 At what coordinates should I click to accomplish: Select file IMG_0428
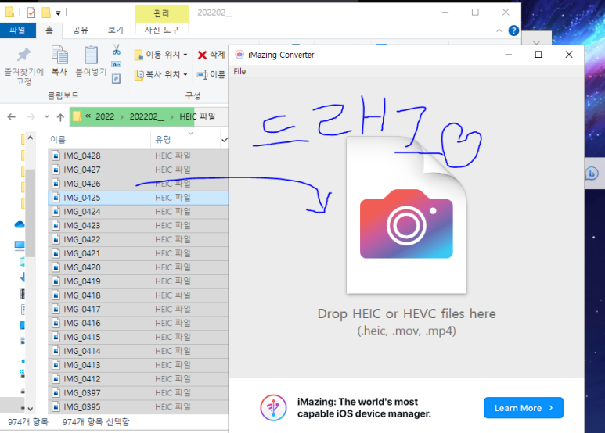(x=139, y=156)
